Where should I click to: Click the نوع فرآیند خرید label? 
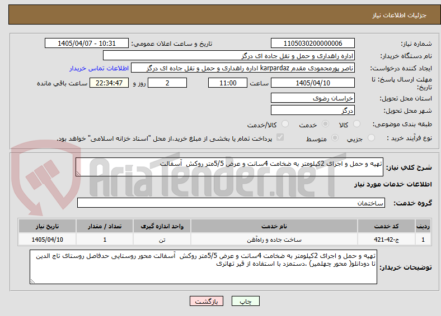point(410,138)
